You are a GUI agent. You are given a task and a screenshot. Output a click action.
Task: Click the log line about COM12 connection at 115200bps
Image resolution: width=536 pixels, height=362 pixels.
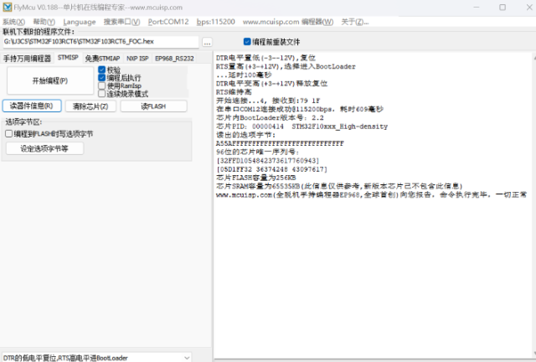(x=300, y=109)
